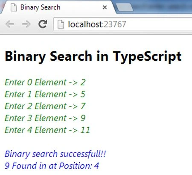Click the word TypeScript in heading

point(147,57)
